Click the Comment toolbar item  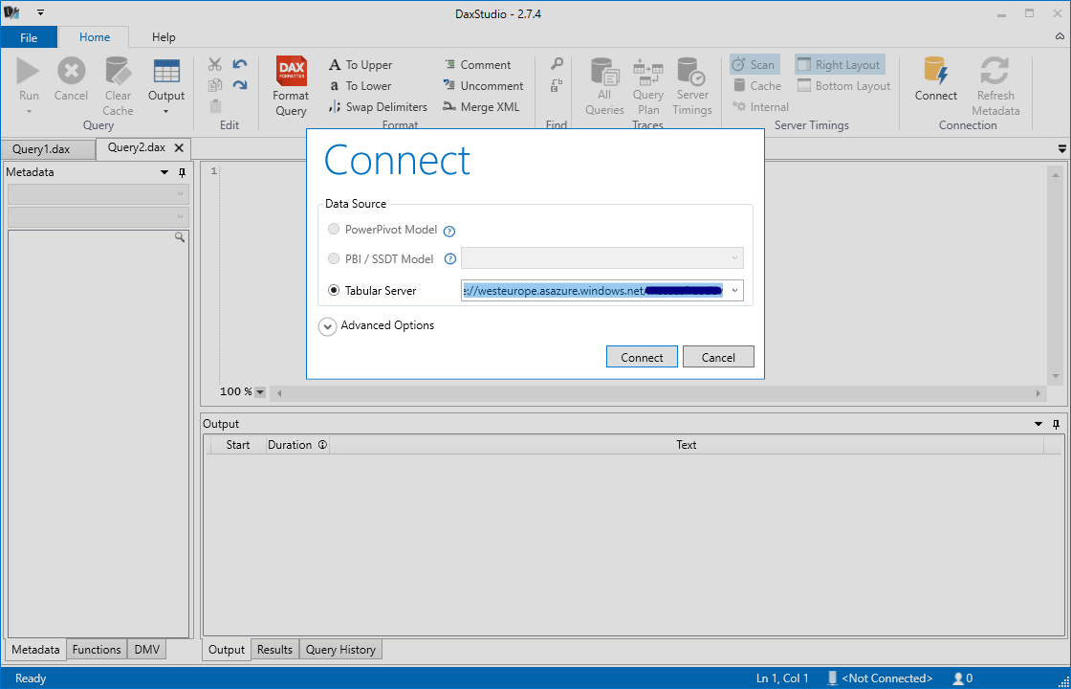pyautogui.click(x=477, y=65)
